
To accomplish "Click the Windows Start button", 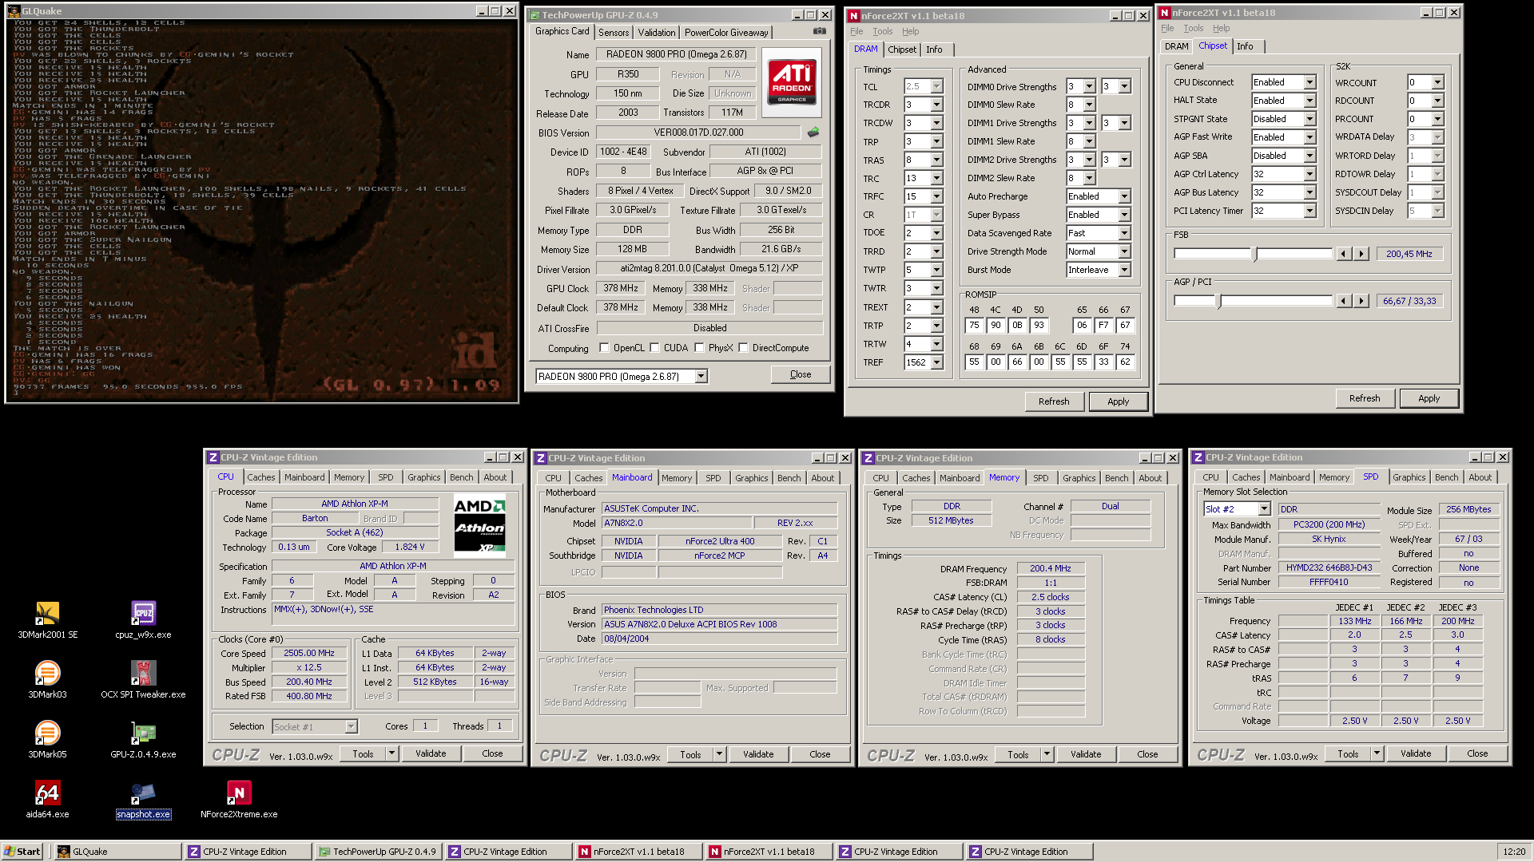I will pos(22,852).
